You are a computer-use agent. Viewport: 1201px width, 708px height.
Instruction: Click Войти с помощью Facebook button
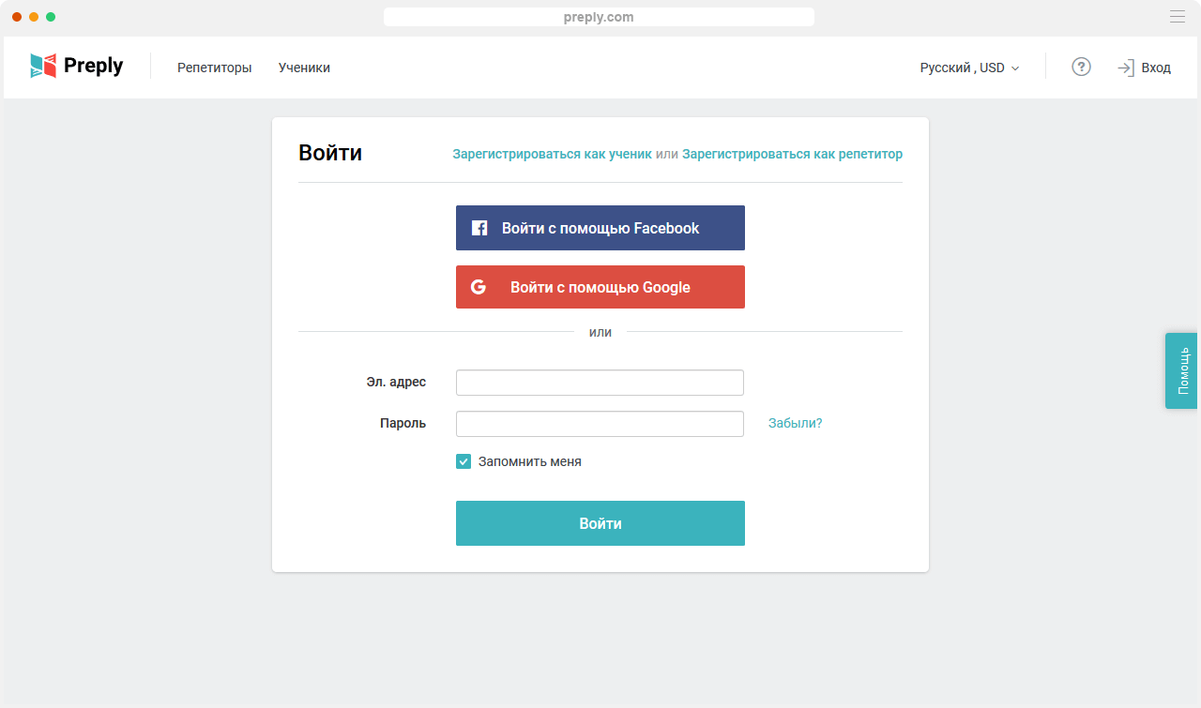pos(600,228)
